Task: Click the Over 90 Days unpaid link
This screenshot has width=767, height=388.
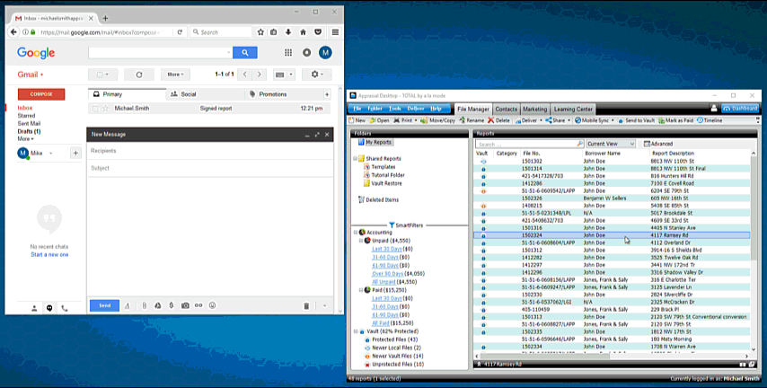Action: [x=387, y=274]
